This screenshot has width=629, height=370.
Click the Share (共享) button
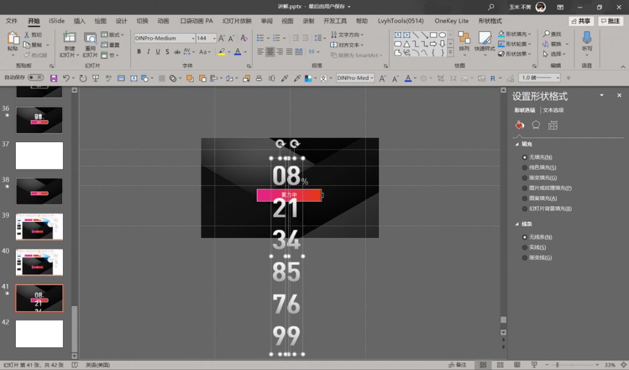click(581, 21)
